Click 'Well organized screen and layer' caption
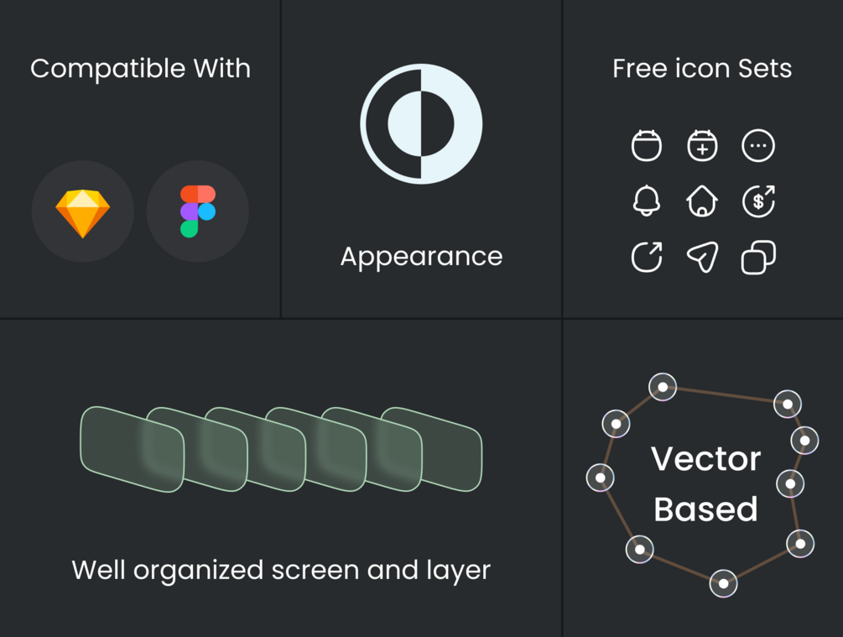Viewport: 843px width, 637px height. [x=281, y=570]
